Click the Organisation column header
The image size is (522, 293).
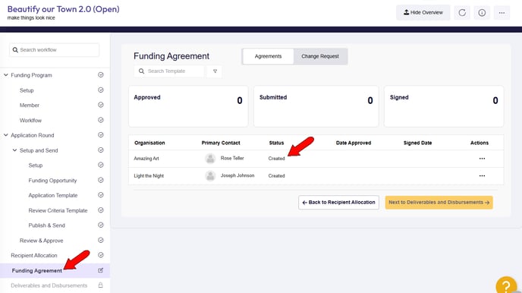coord(149,143)
